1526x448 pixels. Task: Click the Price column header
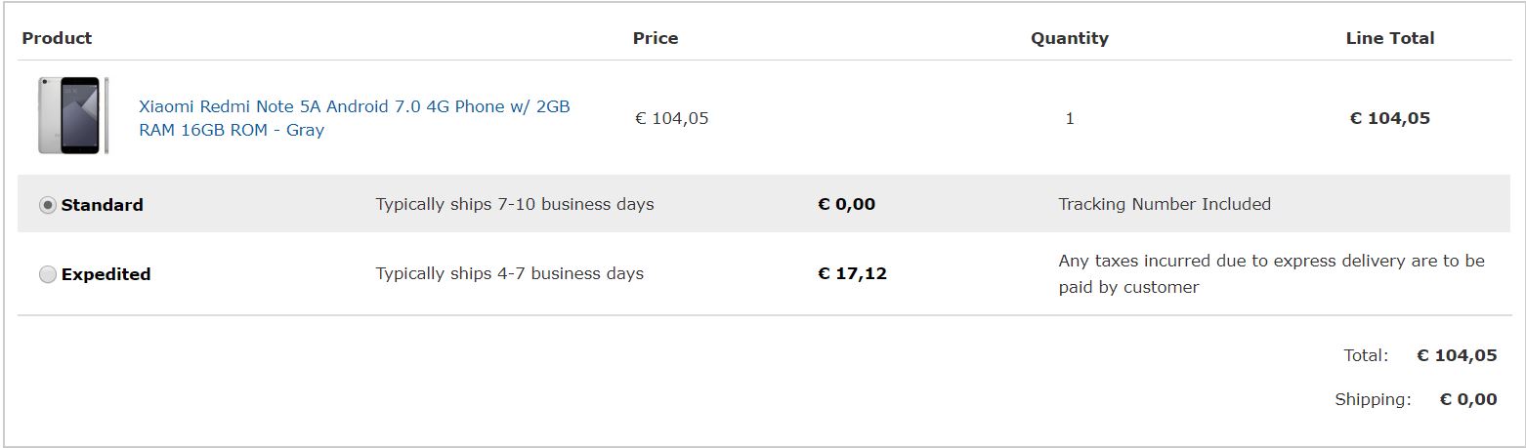click(656, 38)
